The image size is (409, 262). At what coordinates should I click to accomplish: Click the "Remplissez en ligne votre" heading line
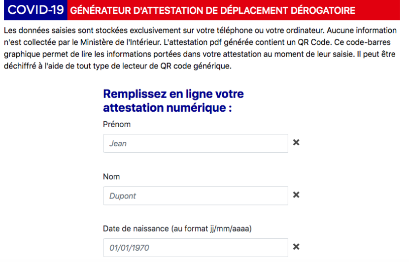173,94
